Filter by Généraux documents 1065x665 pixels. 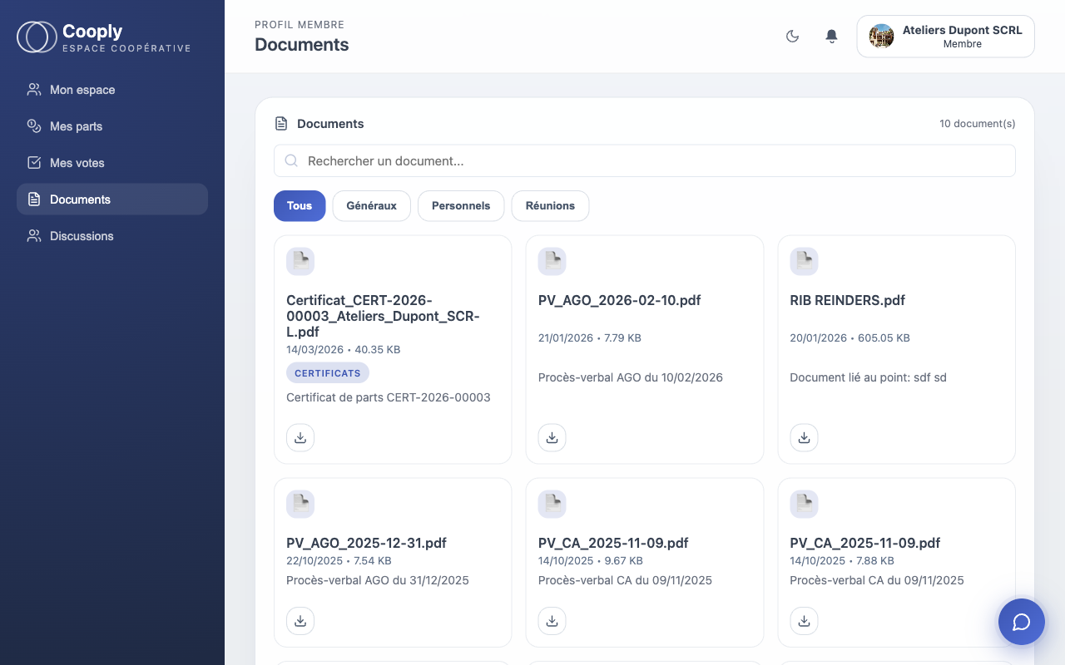(x=371, y=206)
